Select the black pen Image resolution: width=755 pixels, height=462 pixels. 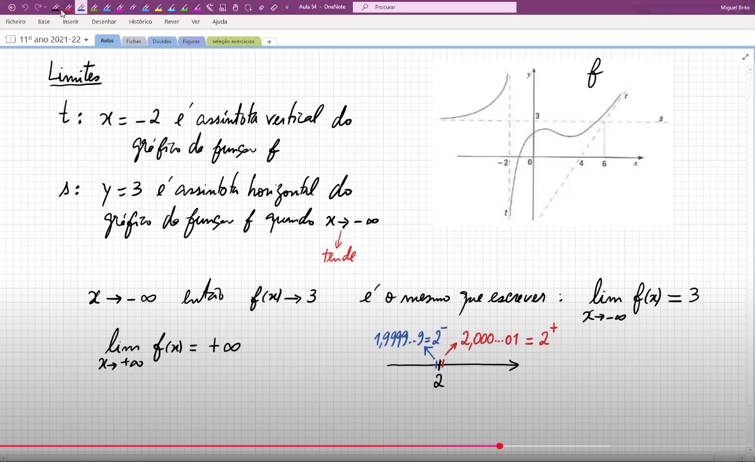(55, 7)
